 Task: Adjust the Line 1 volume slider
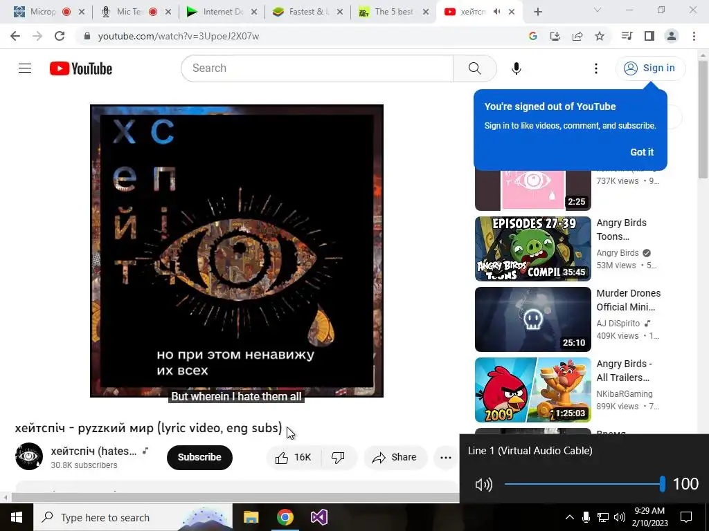click(584, 484)
